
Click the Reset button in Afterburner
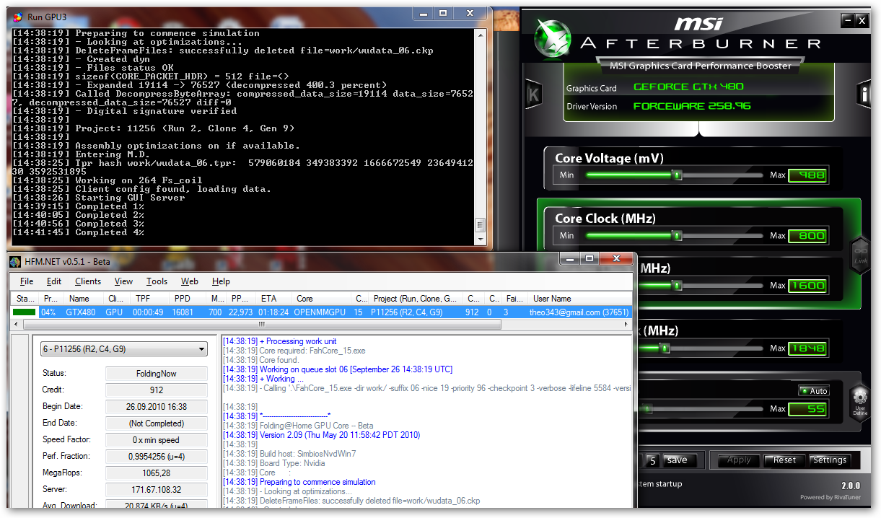click(x=784, y=460)
